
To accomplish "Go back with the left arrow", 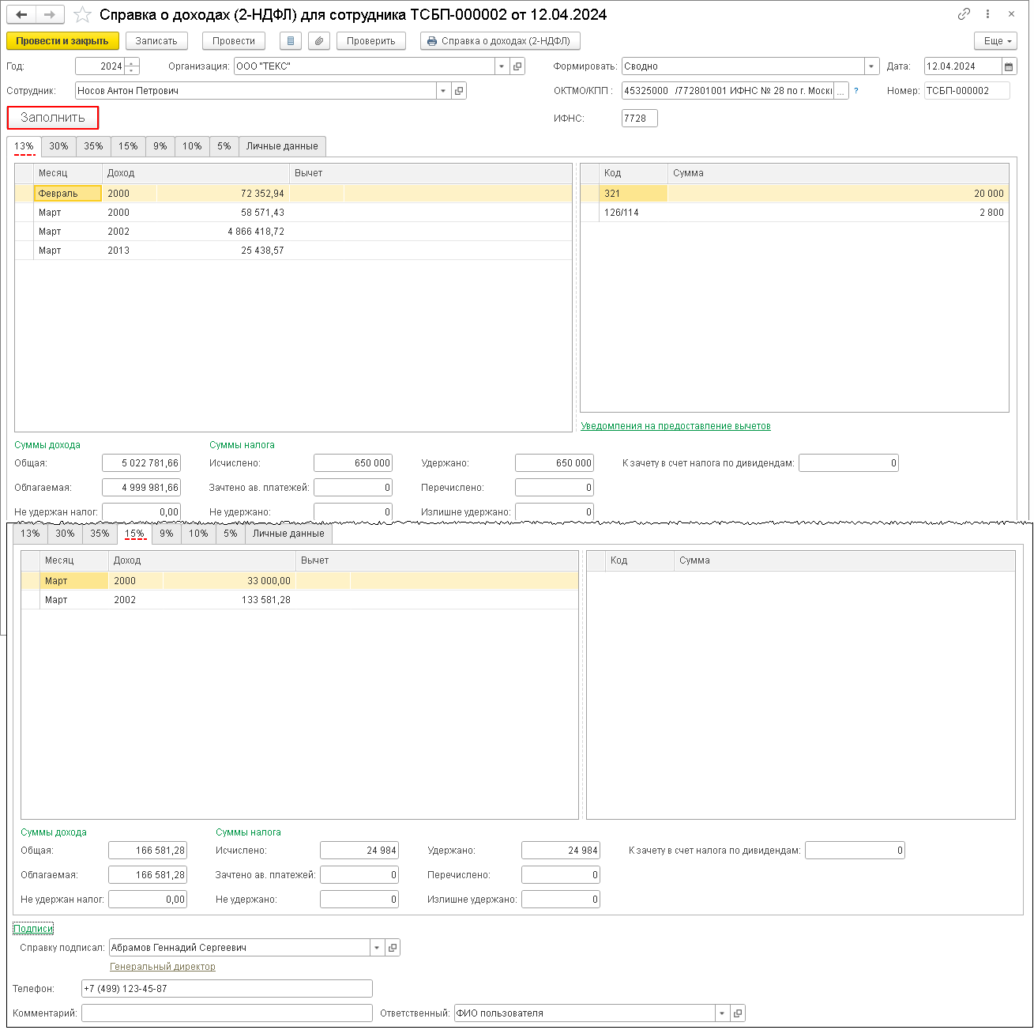I will [21, 14].
